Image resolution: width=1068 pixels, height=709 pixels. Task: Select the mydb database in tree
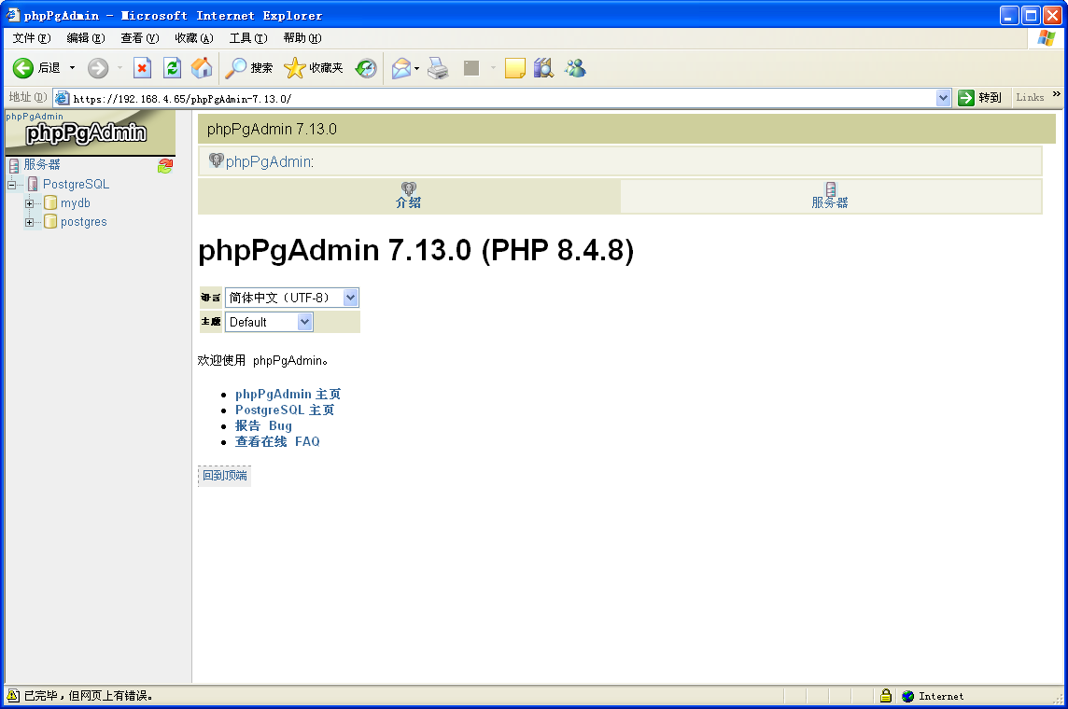point(76,202)
